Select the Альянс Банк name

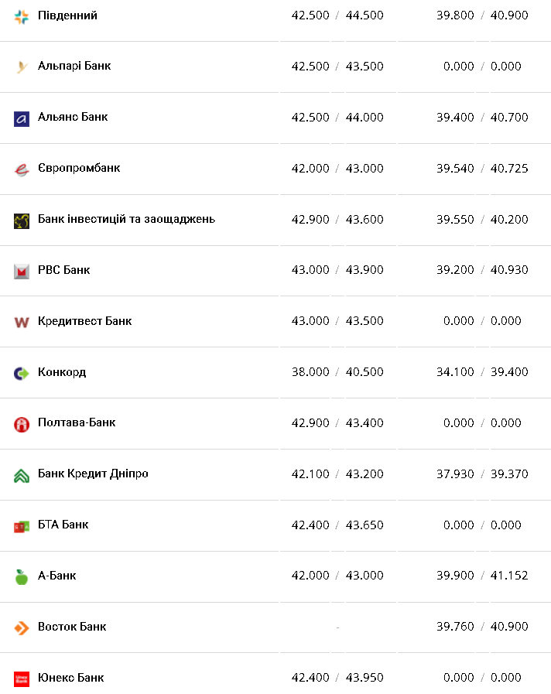(73, 117)
